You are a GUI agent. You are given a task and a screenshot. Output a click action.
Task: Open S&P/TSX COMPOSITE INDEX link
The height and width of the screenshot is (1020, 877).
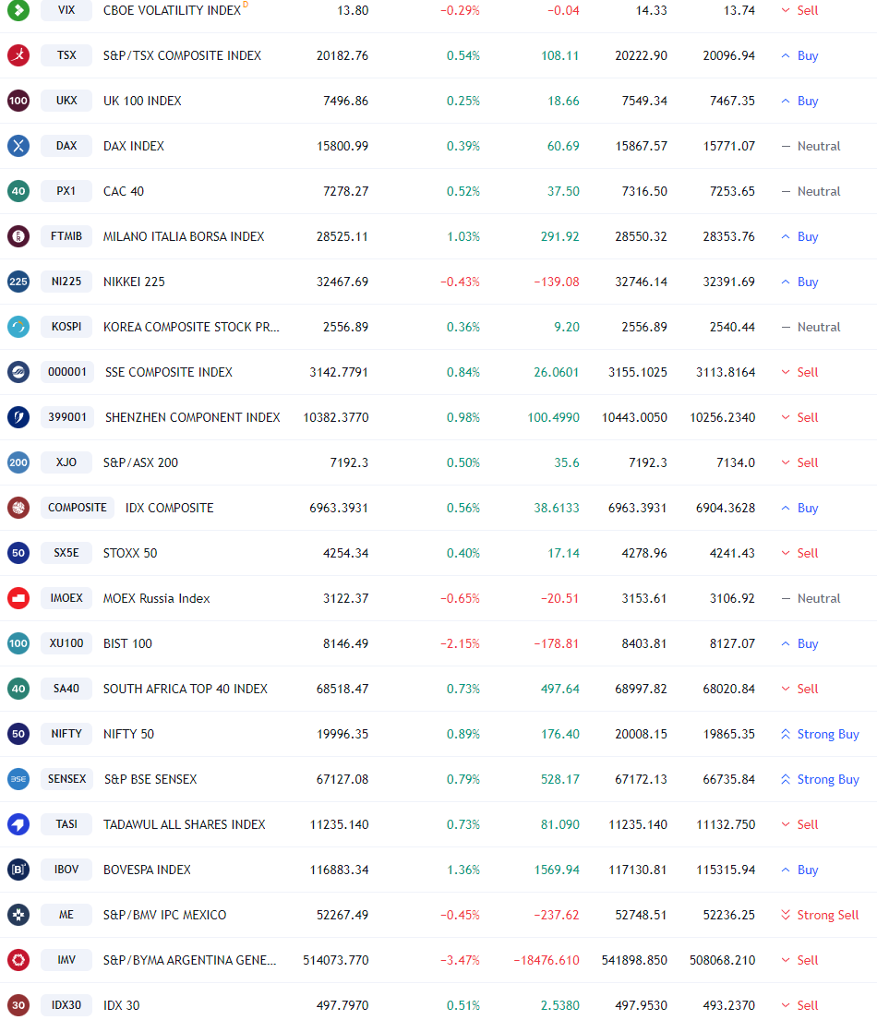click(x=182, y=55)
